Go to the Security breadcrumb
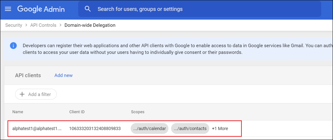333x140 pixels. 13,25
